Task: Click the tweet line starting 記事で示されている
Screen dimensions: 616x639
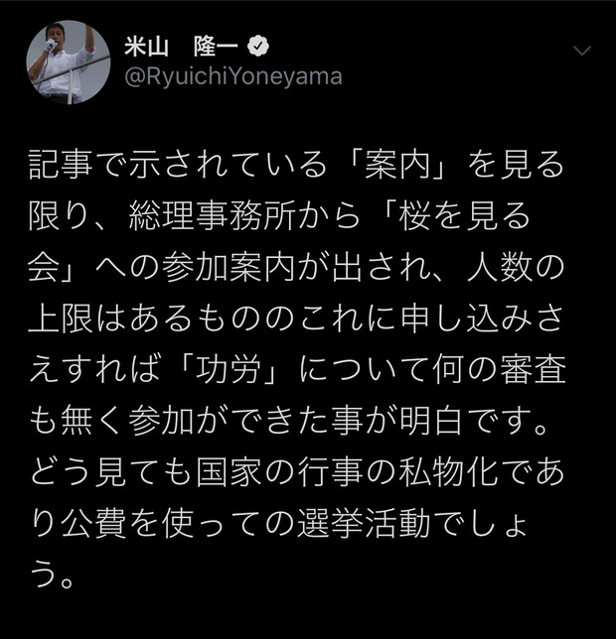Action: coord(297,165)
